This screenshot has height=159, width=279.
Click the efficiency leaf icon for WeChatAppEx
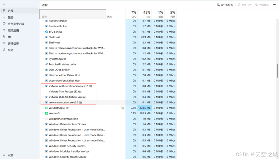(x=122, y=108)
